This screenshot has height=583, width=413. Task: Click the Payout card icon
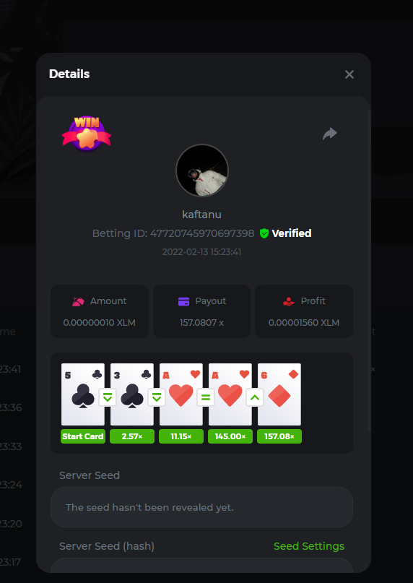tap(183, 301)
